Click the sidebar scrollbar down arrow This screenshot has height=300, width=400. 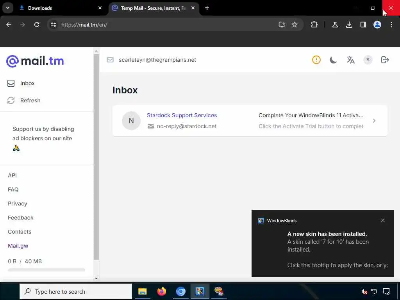pyautogui.click(x=96, y=278)
